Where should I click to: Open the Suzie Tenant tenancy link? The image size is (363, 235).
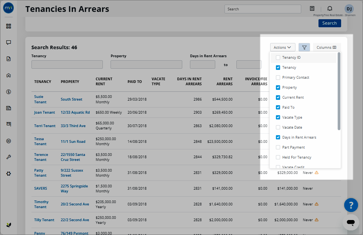coord(40,99)
